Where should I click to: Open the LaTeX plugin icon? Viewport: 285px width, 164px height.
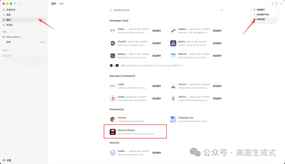(113, 86)
